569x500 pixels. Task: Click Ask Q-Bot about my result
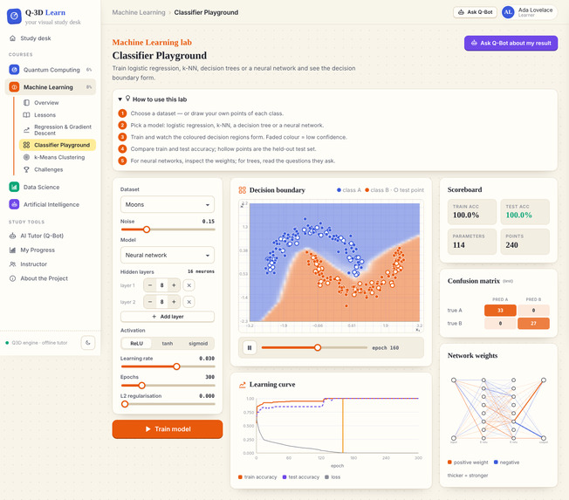point(511,43)
